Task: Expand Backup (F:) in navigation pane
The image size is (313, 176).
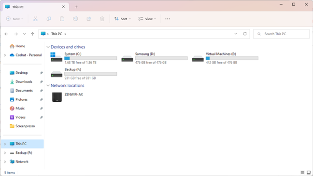Action: 5,153
